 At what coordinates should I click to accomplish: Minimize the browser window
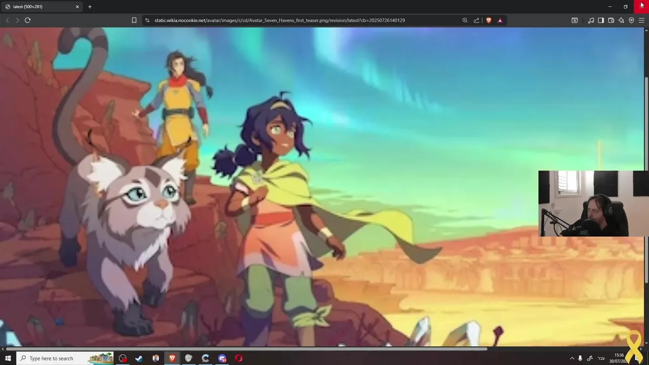tap(610, 7)
